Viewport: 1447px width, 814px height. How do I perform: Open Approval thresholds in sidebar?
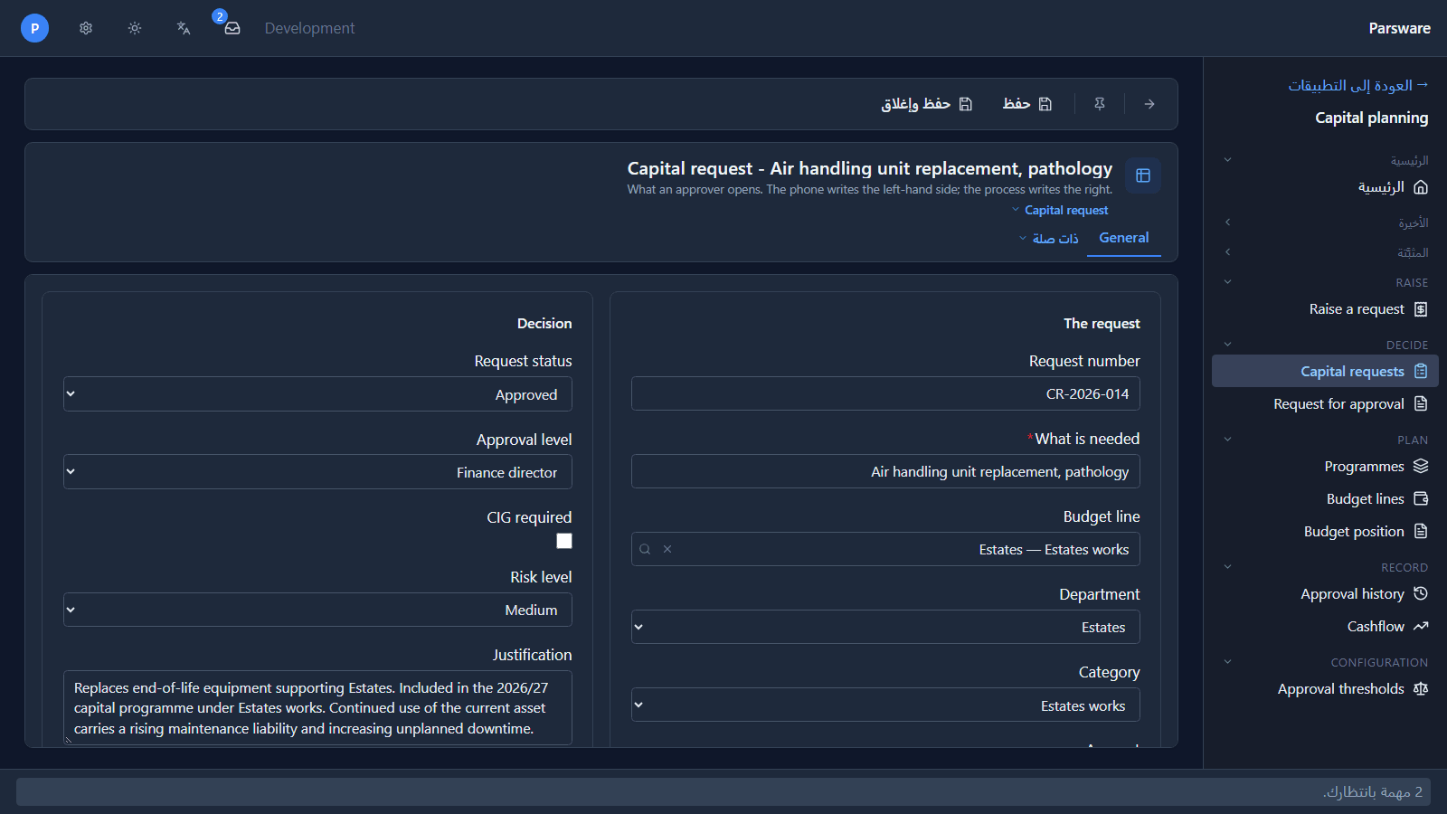pyautogui.click(x=1325, y=688)
